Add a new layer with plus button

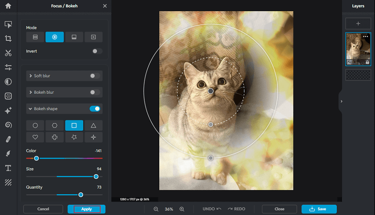358,24
